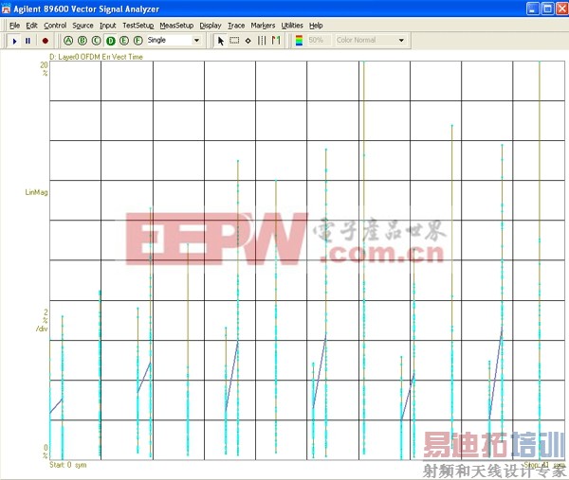Open the Source menu

click(83, 26)
